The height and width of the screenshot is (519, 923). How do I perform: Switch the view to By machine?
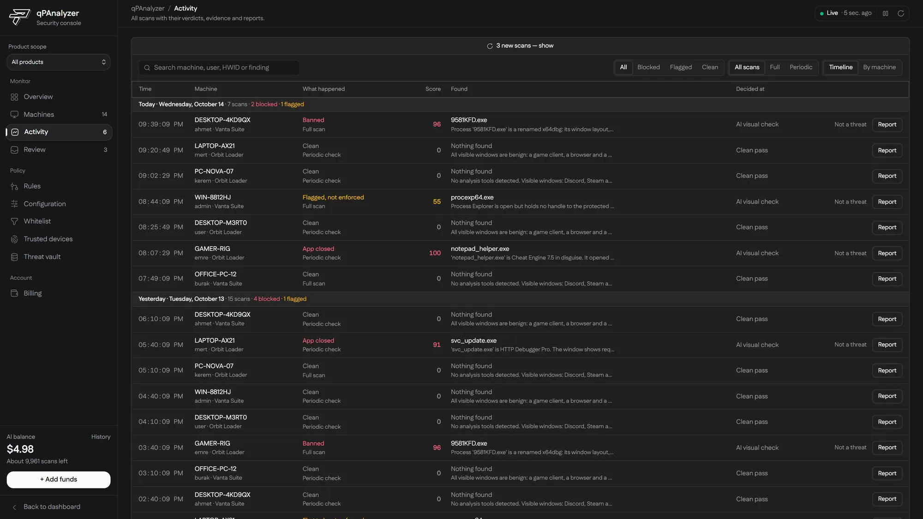pyautogui.click(x=879, y=67)
